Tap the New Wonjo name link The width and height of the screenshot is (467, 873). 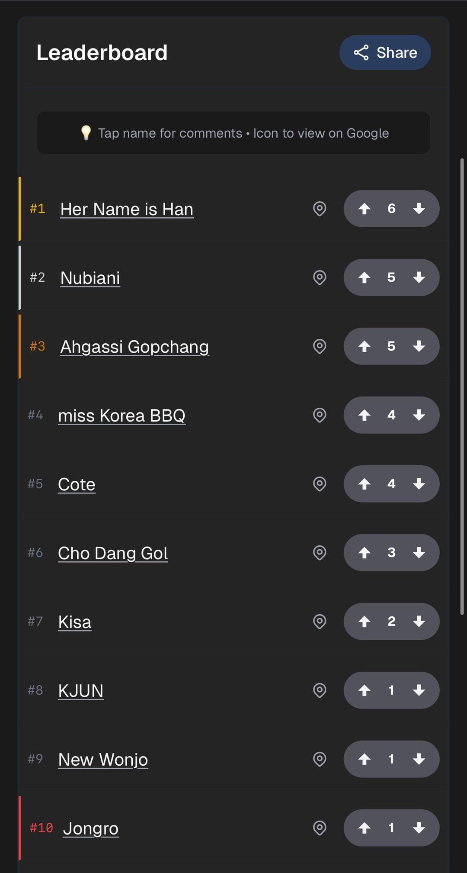click(103, 760)
